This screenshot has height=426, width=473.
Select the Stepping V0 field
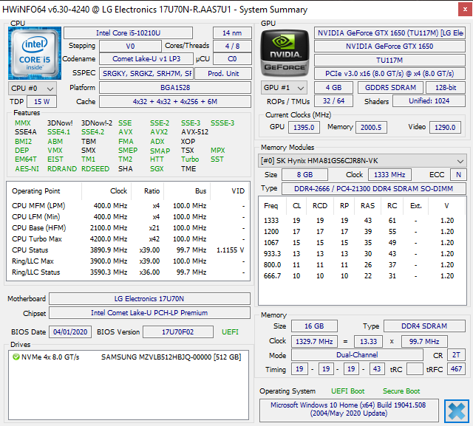(130, 46)
